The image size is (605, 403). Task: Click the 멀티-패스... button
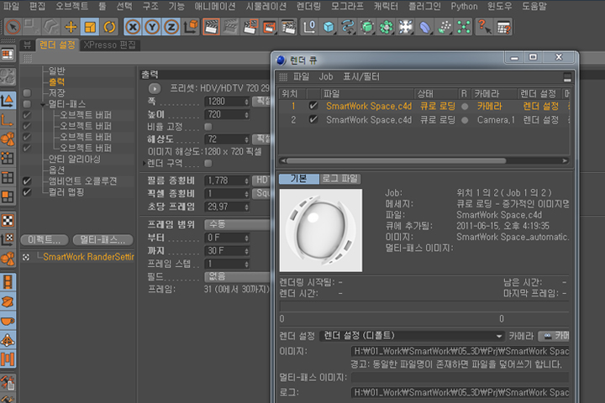[103, 240]
